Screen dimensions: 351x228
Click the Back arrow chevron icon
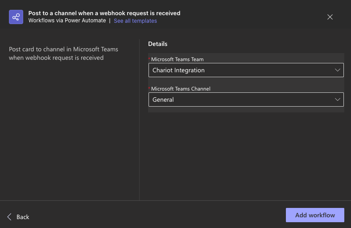click(x=9, y=217)
